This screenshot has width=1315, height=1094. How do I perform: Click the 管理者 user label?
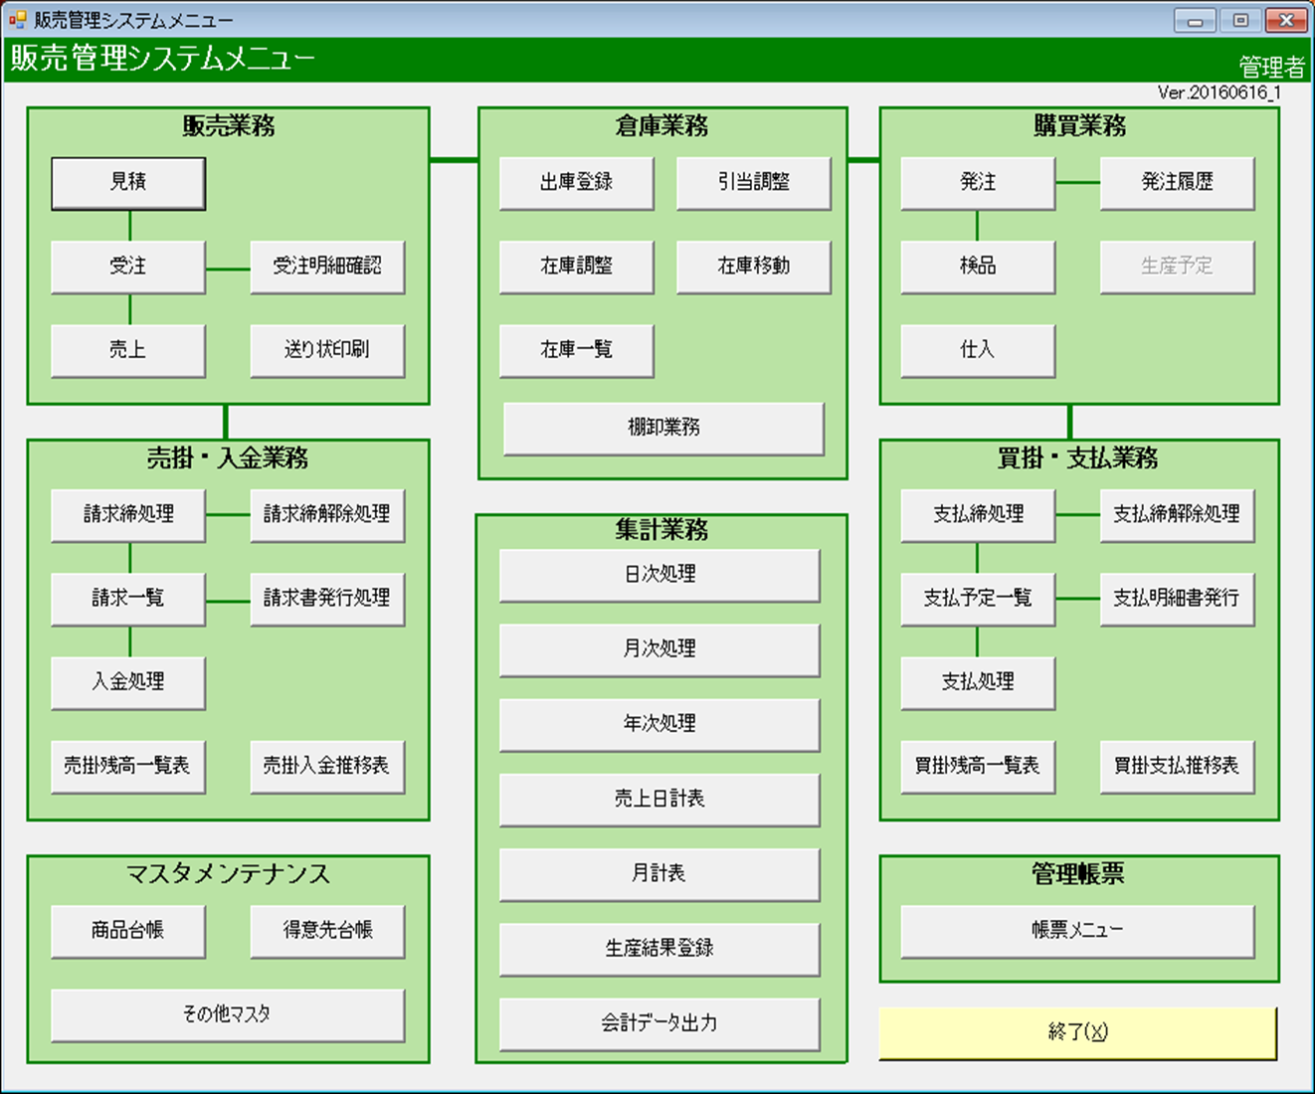point(1271,68)
